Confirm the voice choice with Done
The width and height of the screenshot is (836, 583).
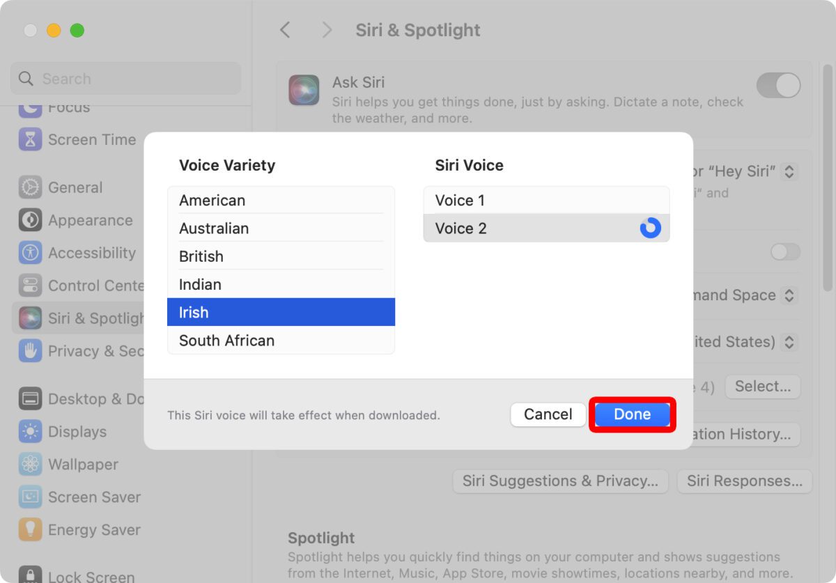coord(631,414)
